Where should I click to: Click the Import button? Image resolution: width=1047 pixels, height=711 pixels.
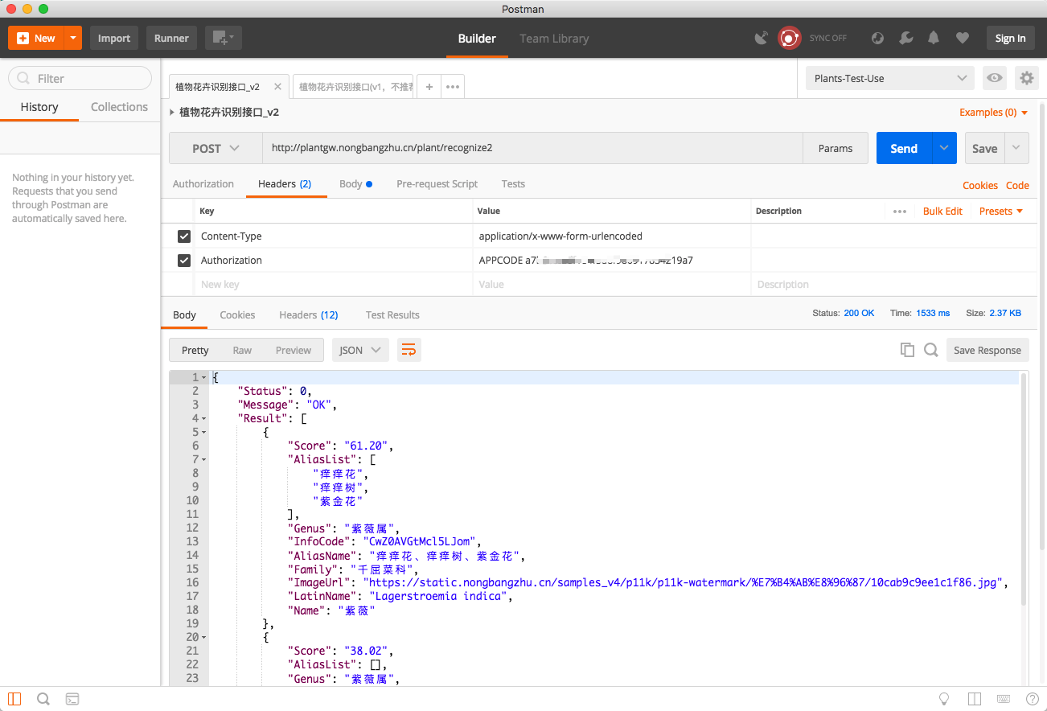(114, 38)
